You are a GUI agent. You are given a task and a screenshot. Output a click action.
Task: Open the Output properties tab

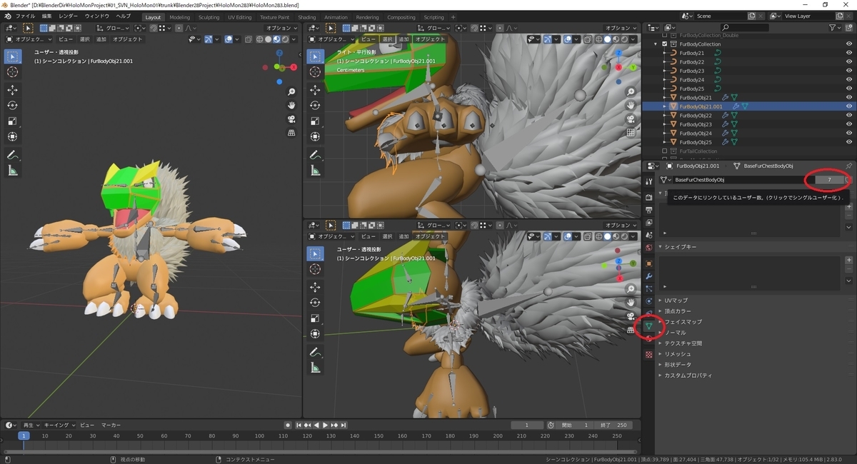648,211
